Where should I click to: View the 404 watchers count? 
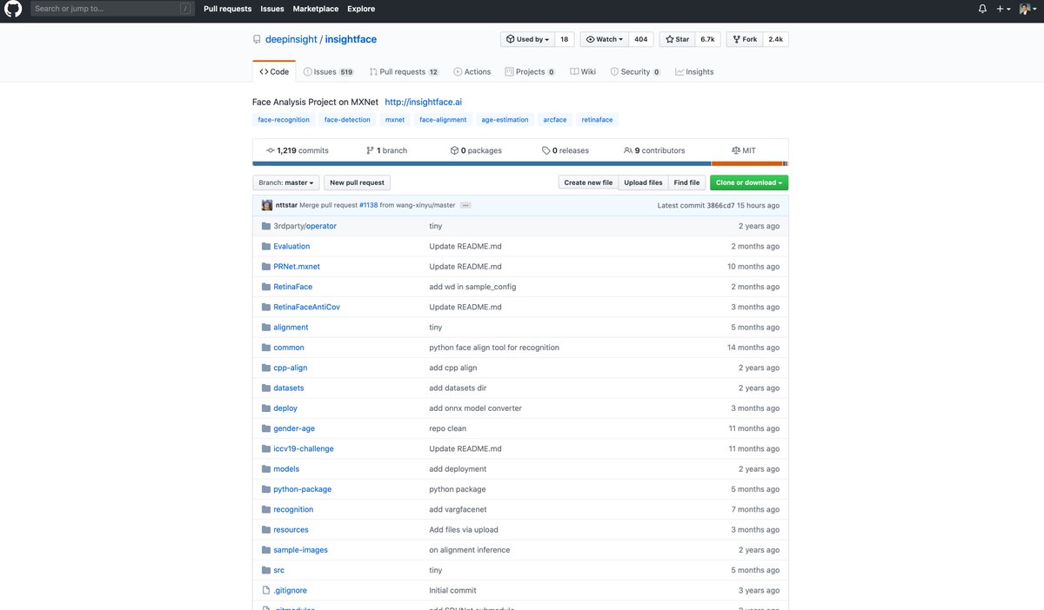pyautogui.click(x=640, y=39)
